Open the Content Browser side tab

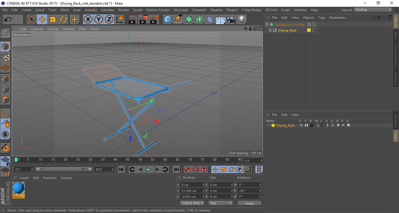(x=396, y=55)
